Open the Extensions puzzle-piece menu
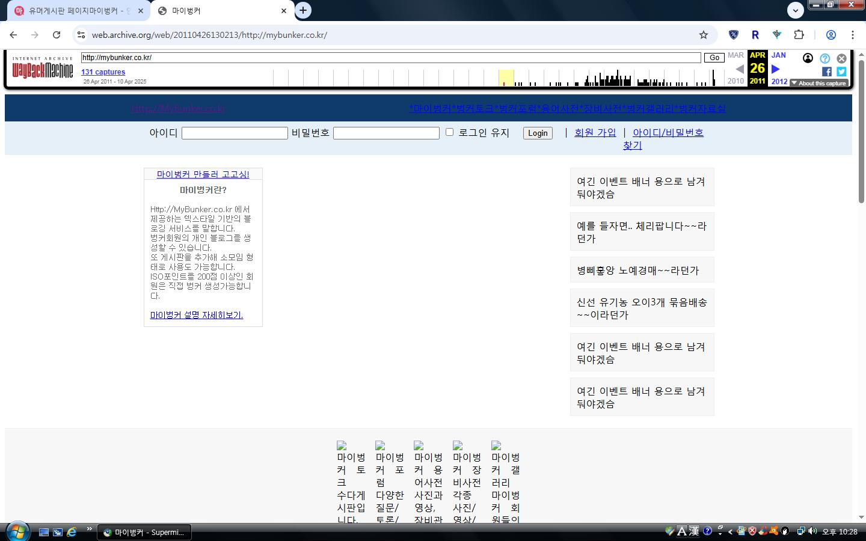The height and width of the screenshot is (541, 866). tap(799, 35)
